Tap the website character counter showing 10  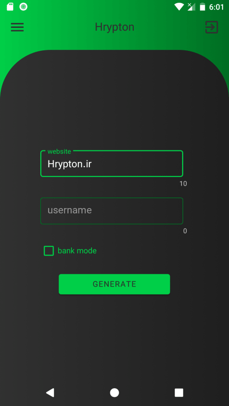183,184
